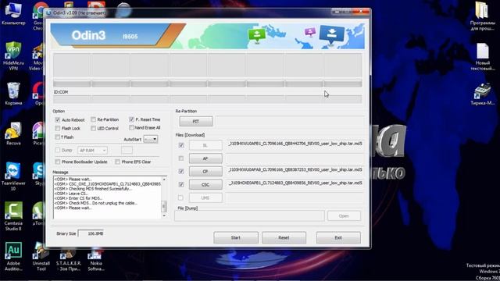Click the Exit button

(338, 237)
